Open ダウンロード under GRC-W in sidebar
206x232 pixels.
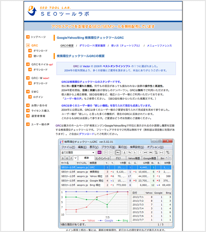(x=41, y=83)
